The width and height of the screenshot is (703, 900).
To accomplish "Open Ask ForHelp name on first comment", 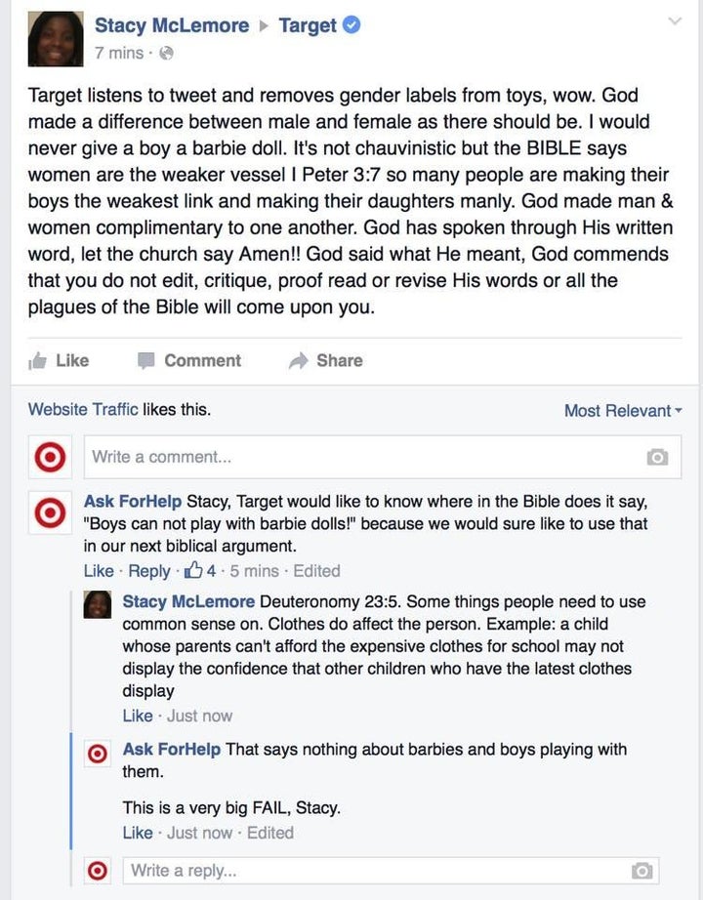I will (133, 501).
